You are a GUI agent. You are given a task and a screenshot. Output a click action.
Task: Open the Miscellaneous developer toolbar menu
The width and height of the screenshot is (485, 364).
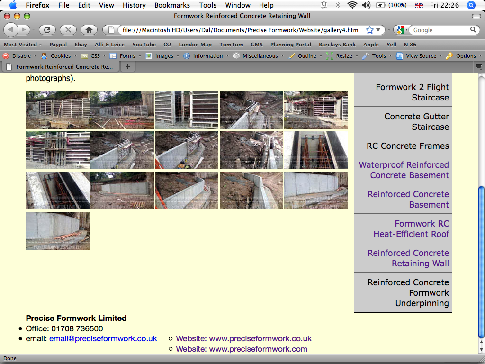click(258, 56)
